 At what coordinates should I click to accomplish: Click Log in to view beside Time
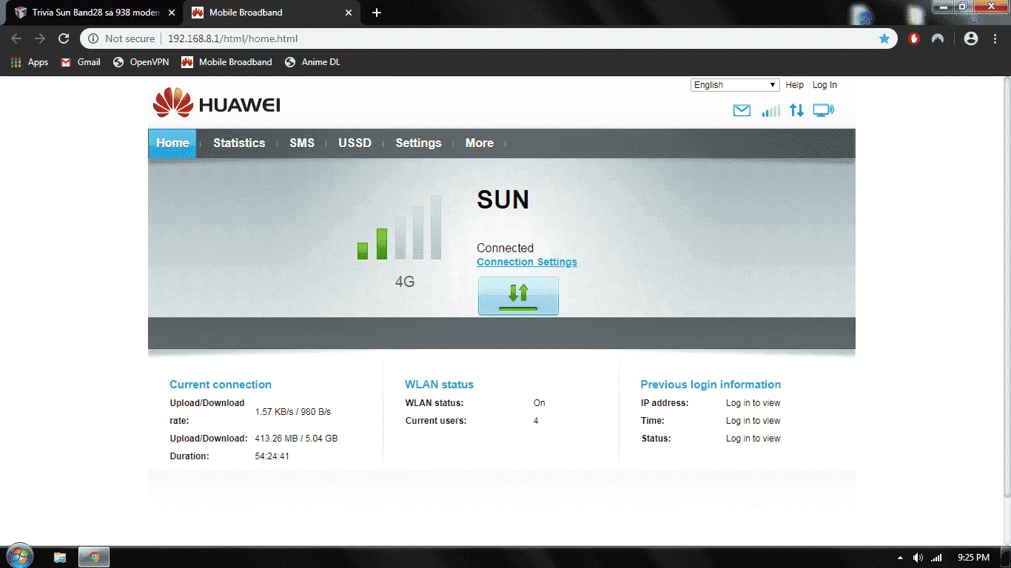[753, 421]
